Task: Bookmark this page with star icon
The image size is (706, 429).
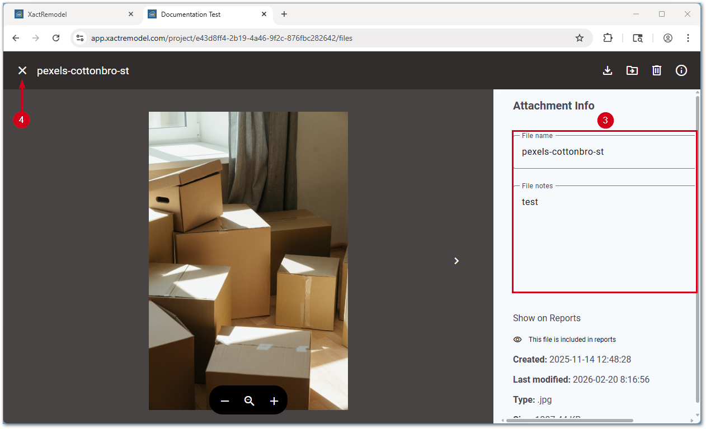Action: [580, 38]
